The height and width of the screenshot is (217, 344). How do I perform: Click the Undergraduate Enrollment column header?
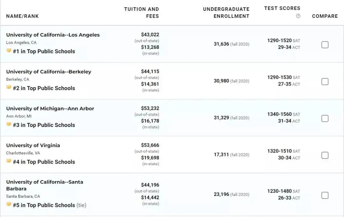point(226,13)
